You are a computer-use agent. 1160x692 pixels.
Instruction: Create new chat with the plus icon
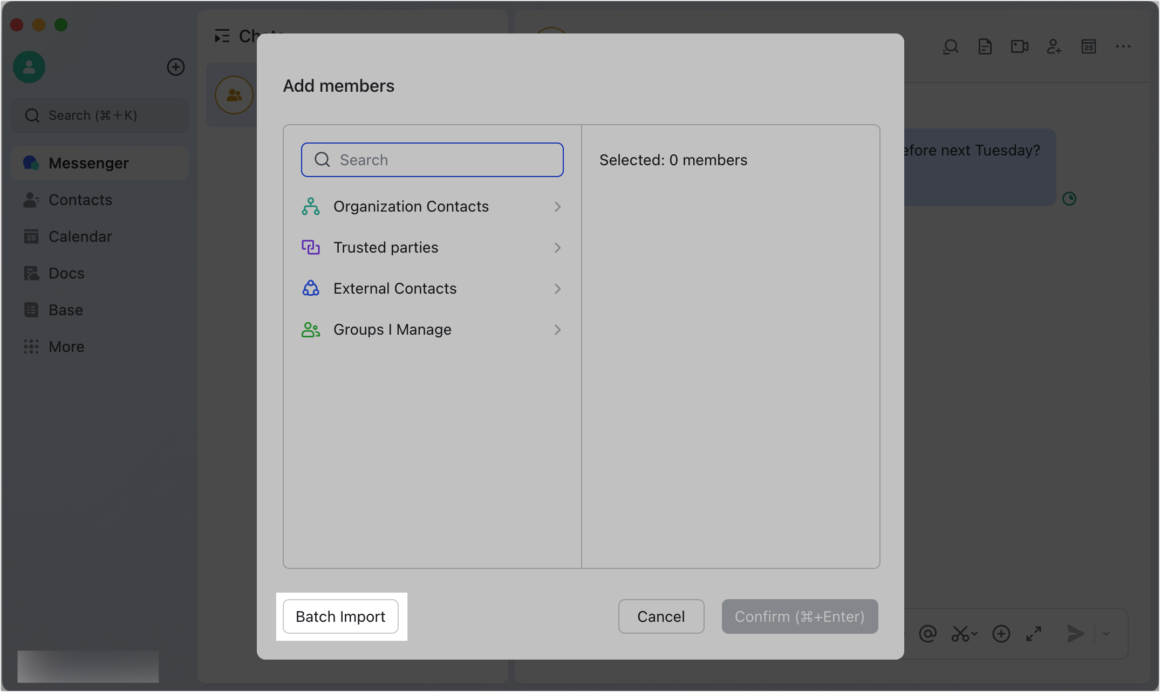point(175,67)
